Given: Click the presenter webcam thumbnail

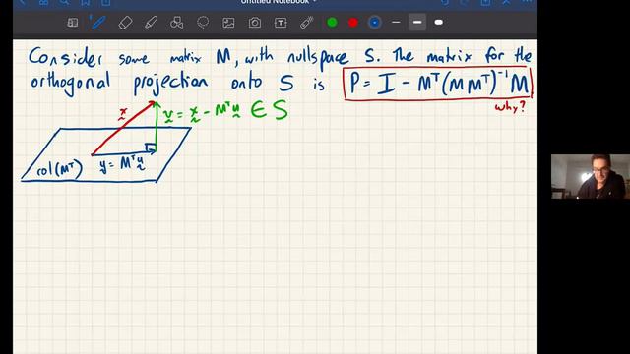Looking at the screenshot, I should 591,176.
